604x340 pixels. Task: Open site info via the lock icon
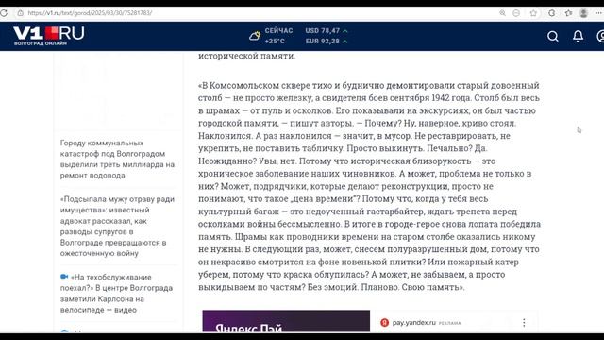click(x=21, y=13)
